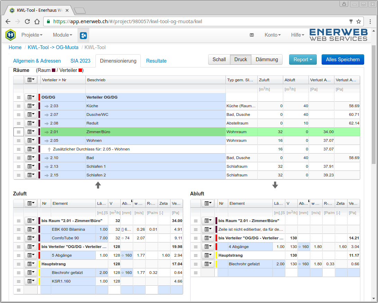Click drag handle icon of Küche row

(x=19, y=106)
